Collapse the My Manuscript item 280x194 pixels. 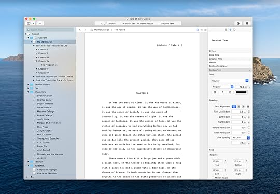[31, 41]
